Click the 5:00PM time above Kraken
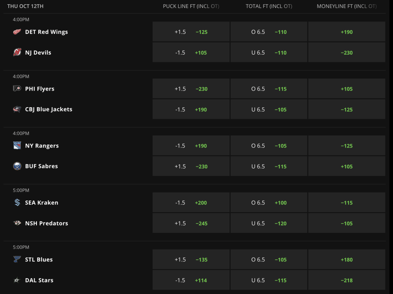 [x=21, y=190]
